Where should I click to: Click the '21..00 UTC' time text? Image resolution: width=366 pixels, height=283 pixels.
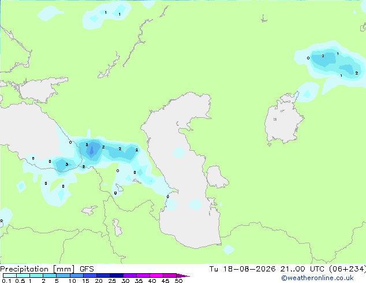click(302, 269)
